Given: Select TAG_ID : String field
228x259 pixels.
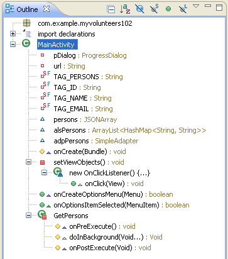Looking at the screenshot, I should tap(77, 87).
